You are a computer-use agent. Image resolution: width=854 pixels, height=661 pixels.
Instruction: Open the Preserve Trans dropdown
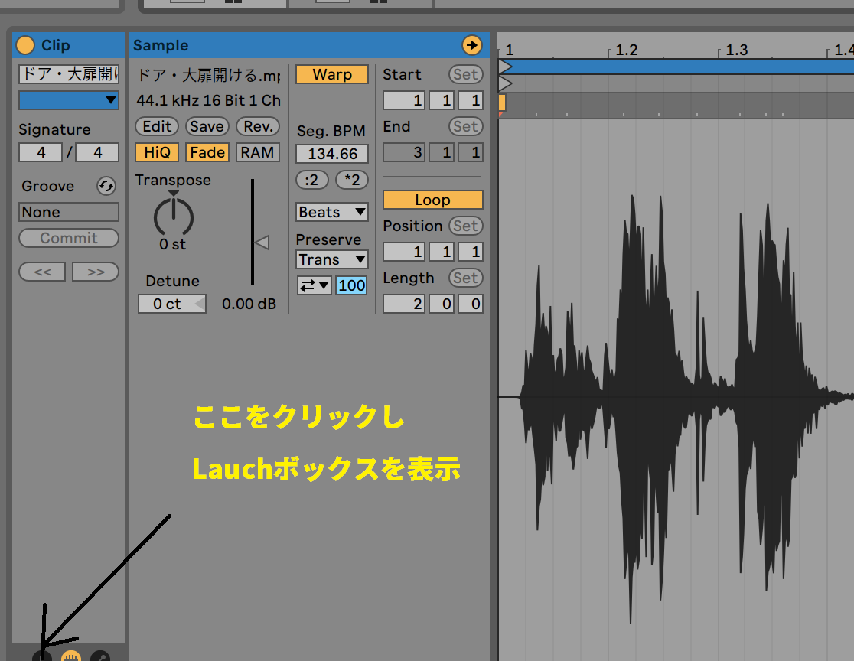332,259
